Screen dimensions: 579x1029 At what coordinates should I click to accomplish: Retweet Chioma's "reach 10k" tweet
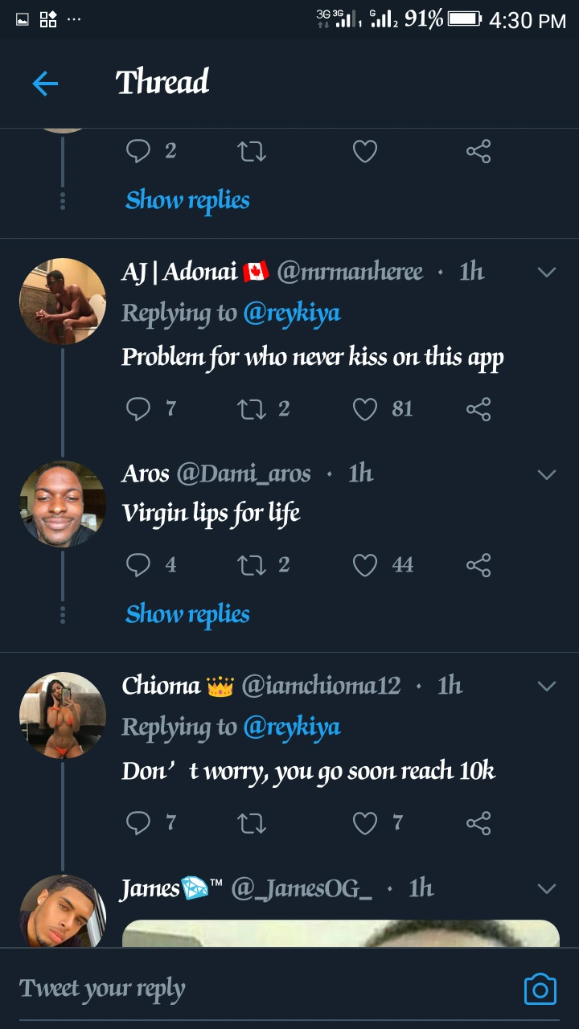pyautogui.click(x=252, y=822)
